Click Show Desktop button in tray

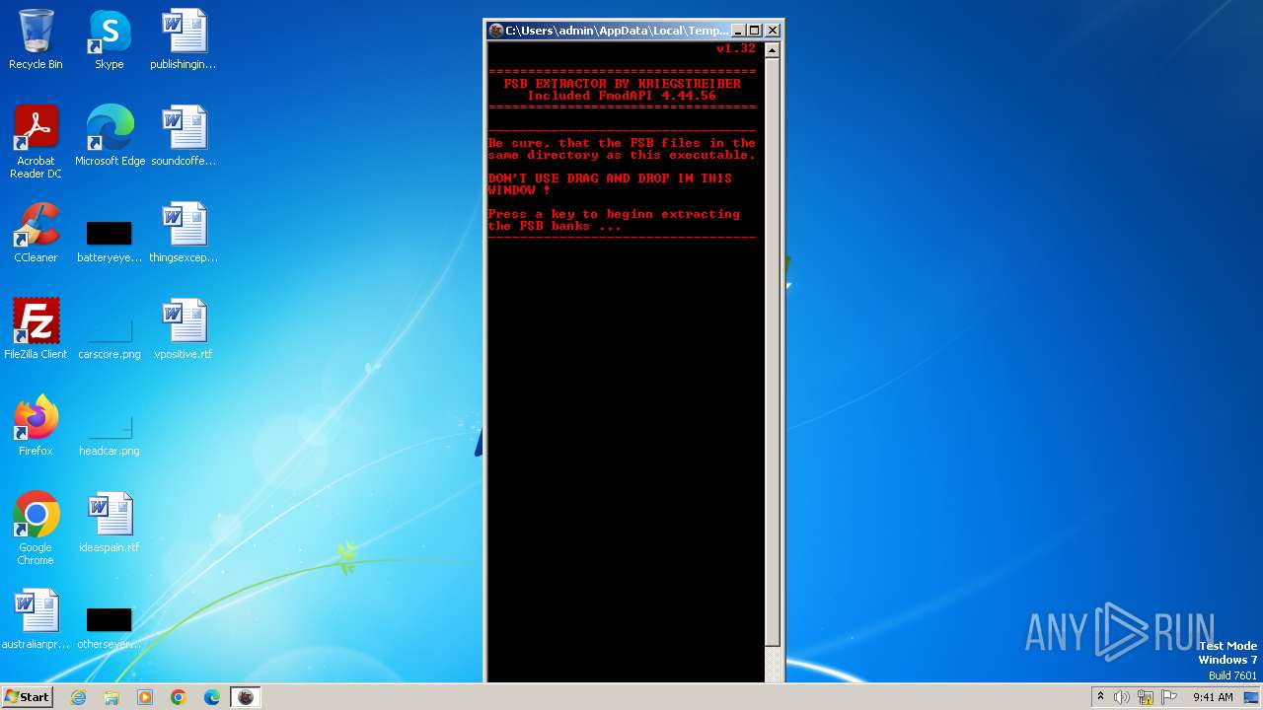click(1252, 697)
